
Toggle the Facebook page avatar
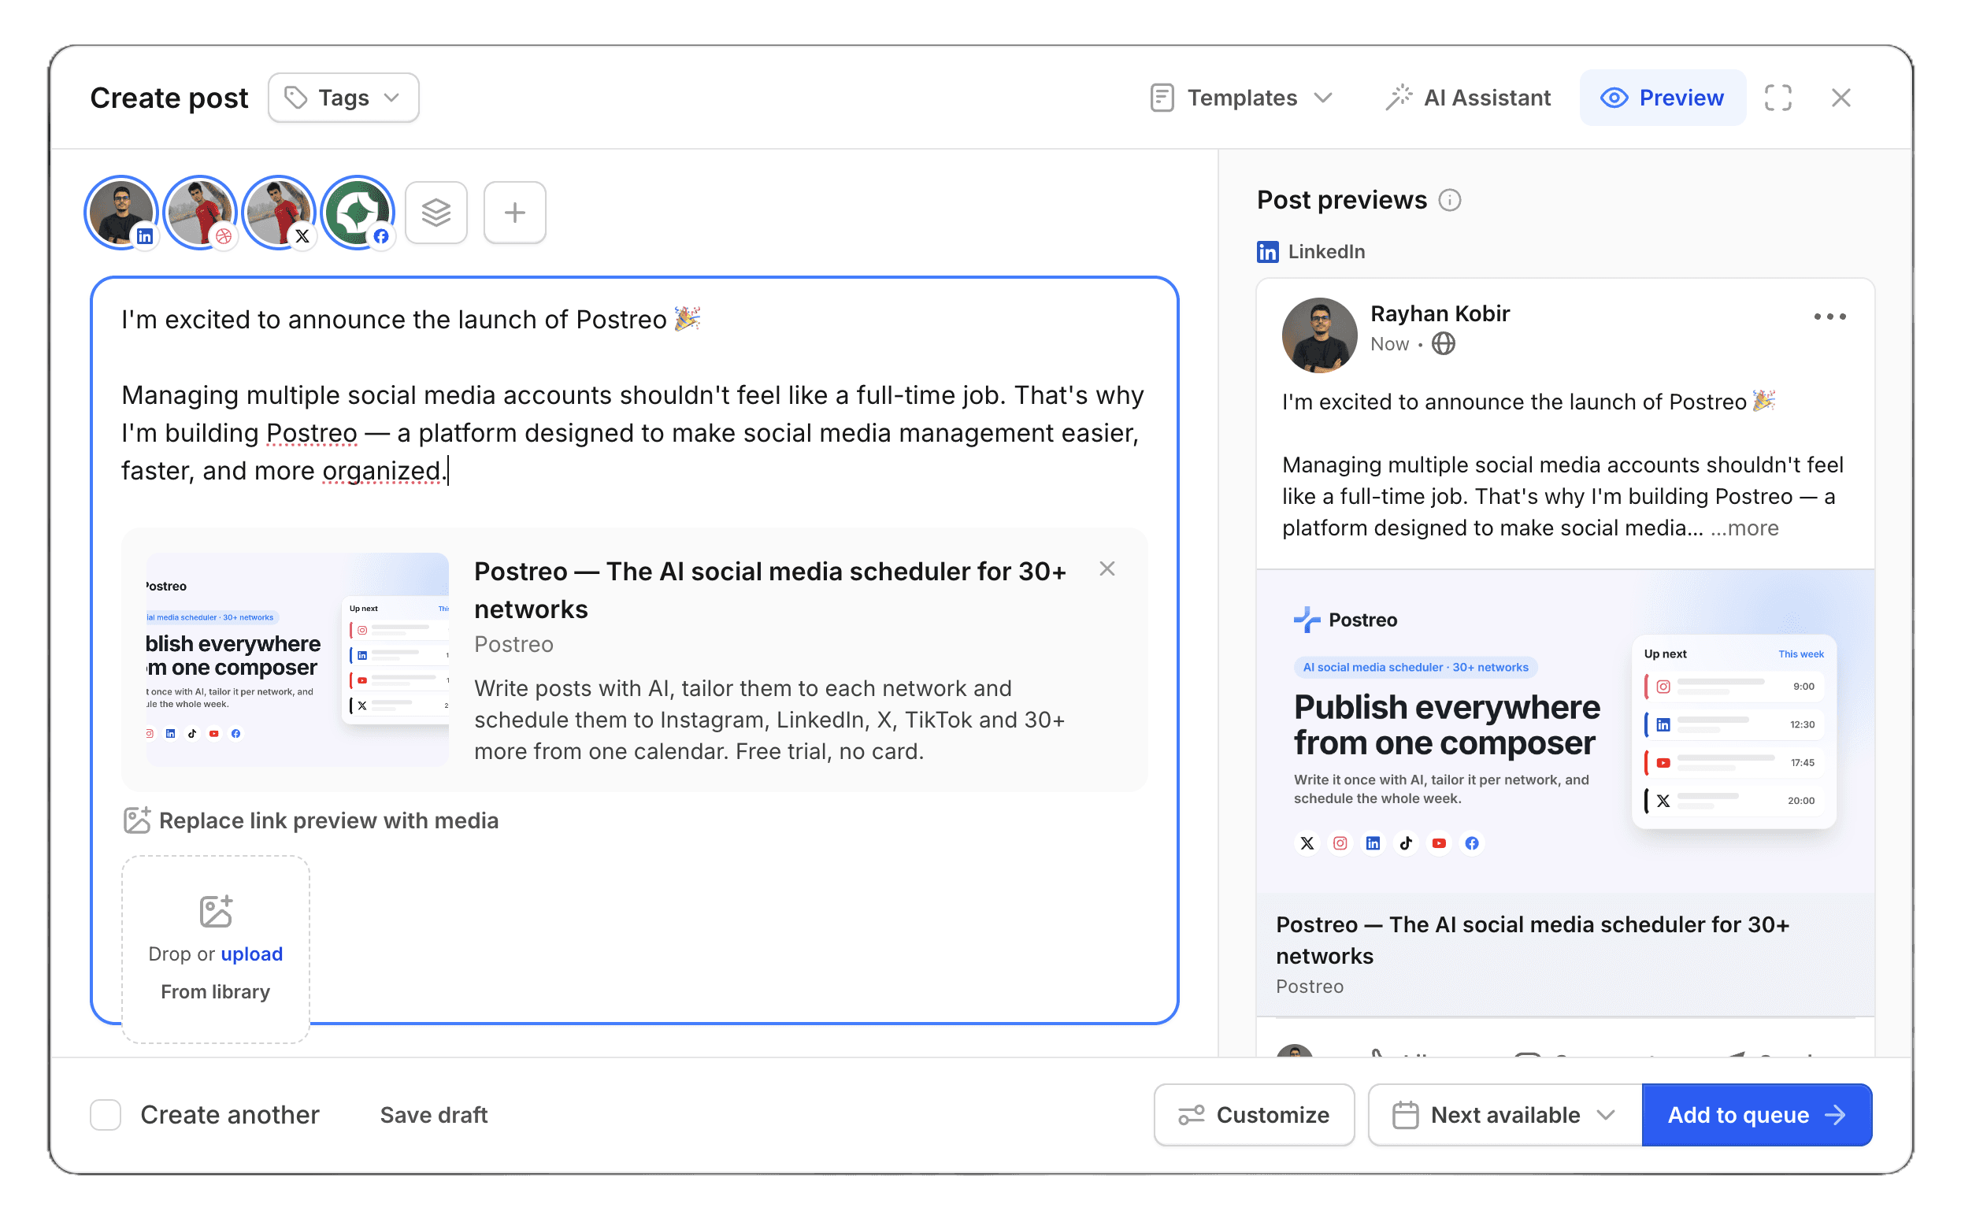point(358,213)
